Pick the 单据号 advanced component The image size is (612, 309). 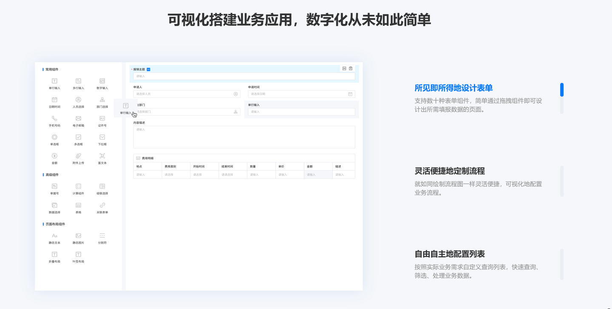[x=54, y=189]
